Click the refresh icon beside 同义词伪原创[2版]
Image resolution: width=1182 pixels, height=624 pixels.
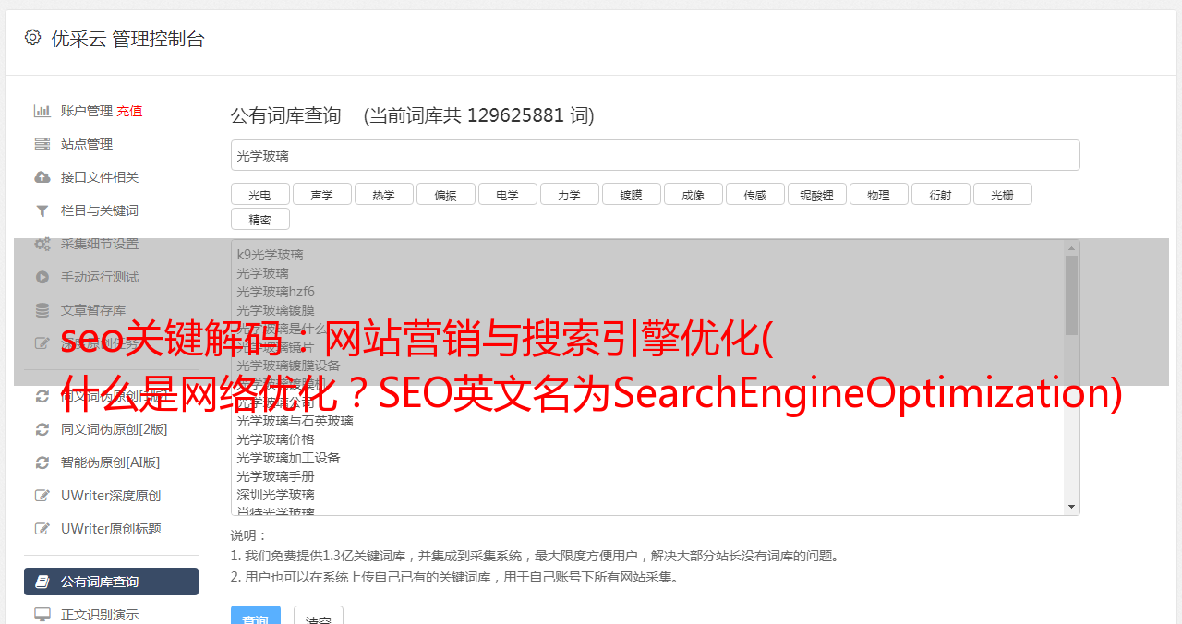coord(42,429)
